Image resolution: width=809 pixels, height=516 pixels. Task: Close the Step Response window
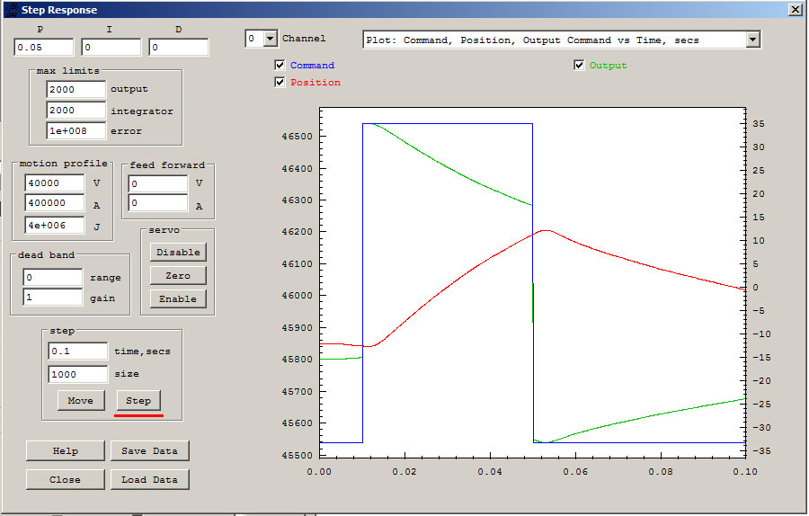796,10
